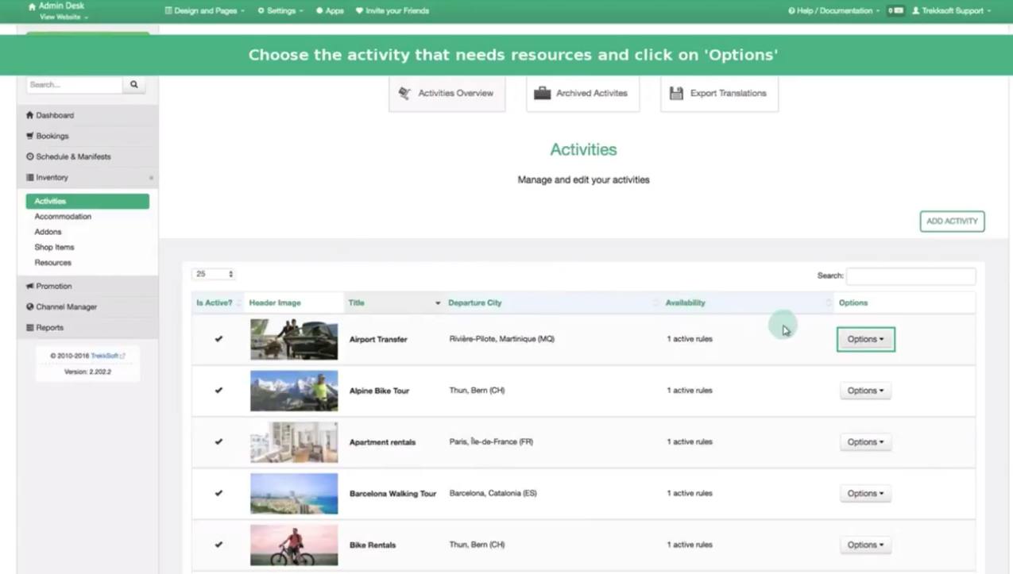Open the Design and Pages menu
The width and height of the screenshot is (1013, 574).
point(204,11)
